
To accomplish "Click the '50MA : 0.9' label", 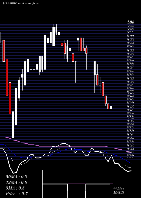I will tap(16, 177).
